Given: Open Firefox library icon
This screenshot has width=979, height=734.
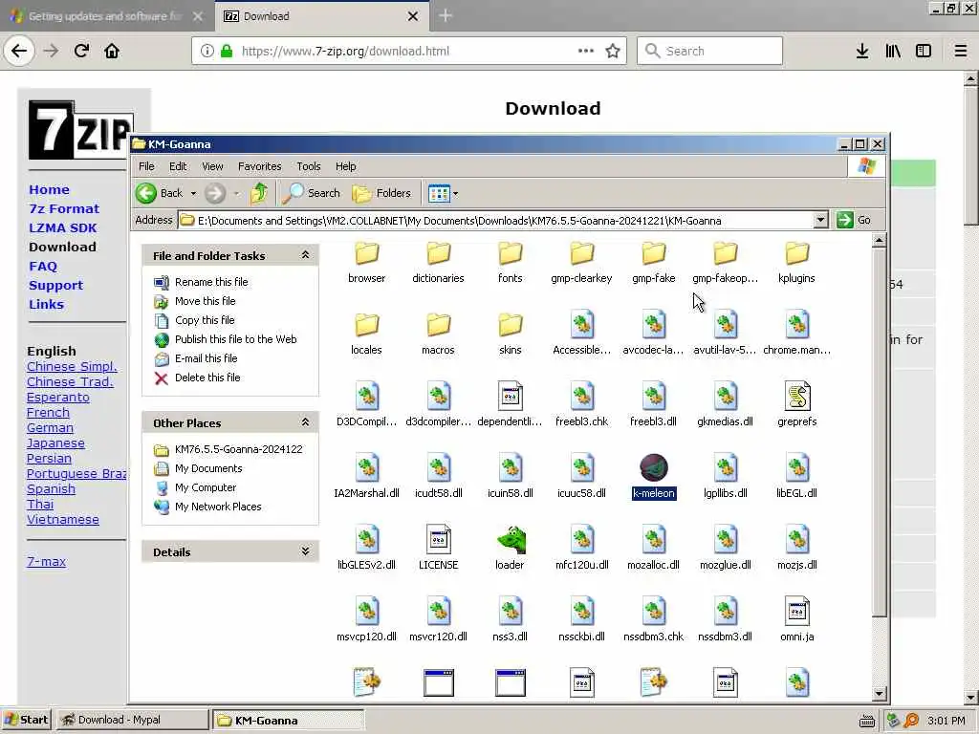Looking at the screenshot, I should pos(893,52).
